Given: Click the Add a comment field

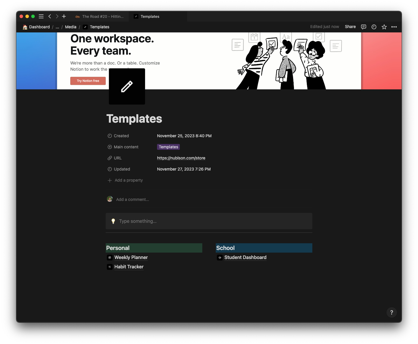Looking at the screenshot, I should pyautogui.click(x=133, y=199).
